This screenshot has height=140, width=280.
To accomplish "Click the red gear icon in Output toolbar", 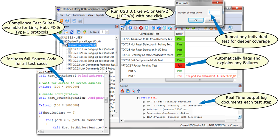I will [x=122, y=91].
